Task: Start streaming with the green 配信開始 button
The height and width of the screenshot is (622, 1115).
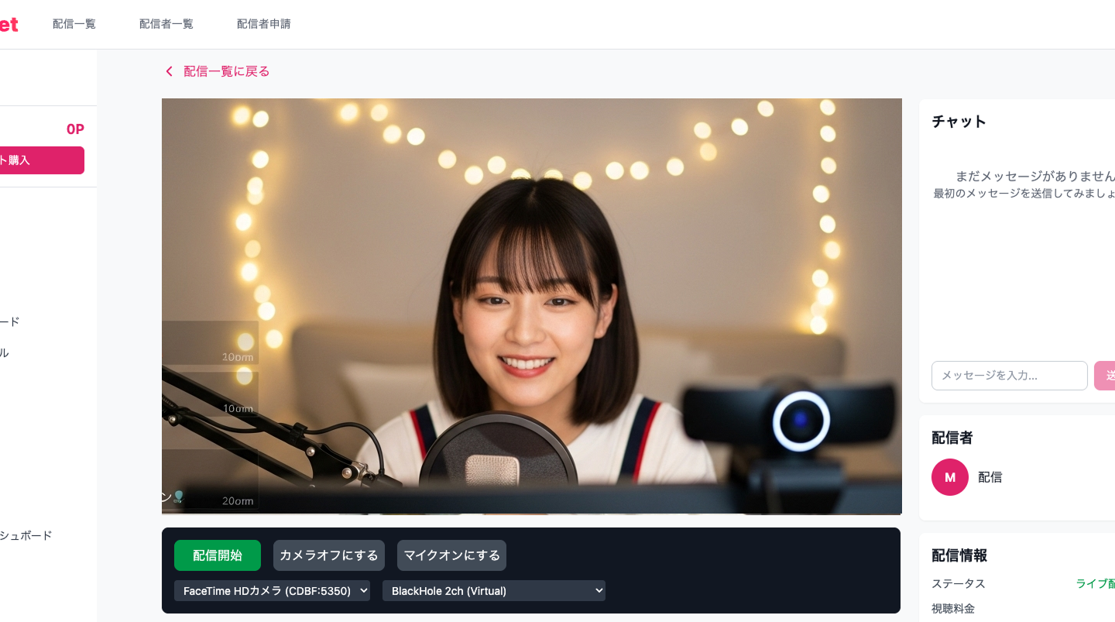Action: (218, 555)
